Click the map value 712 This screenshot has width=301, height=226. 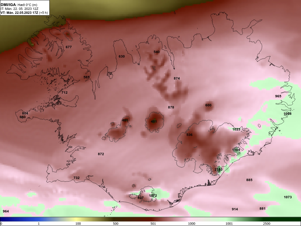[x=64, y=93]
